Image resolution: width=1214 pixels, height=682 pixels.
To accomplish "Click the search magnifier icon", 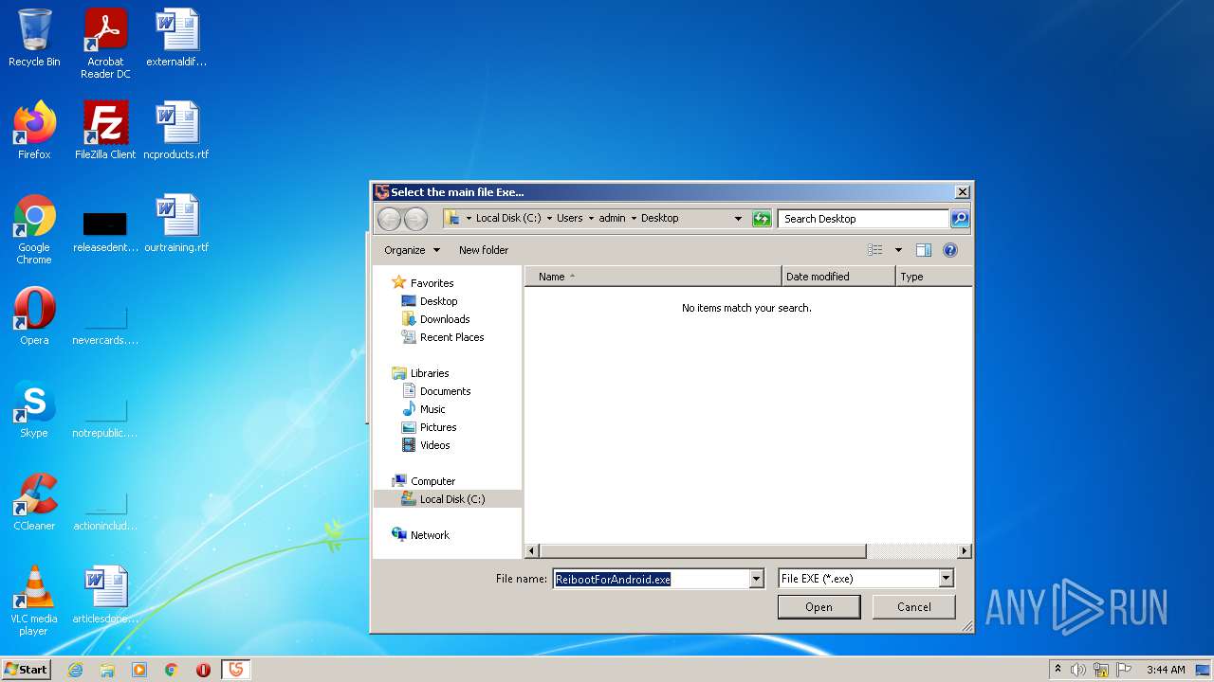I will [x=960, y=219].
